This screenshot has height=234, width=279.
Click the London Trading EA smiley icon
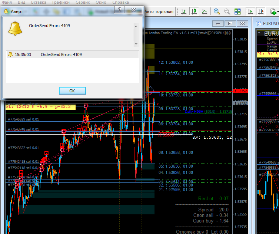click(229, 33)
